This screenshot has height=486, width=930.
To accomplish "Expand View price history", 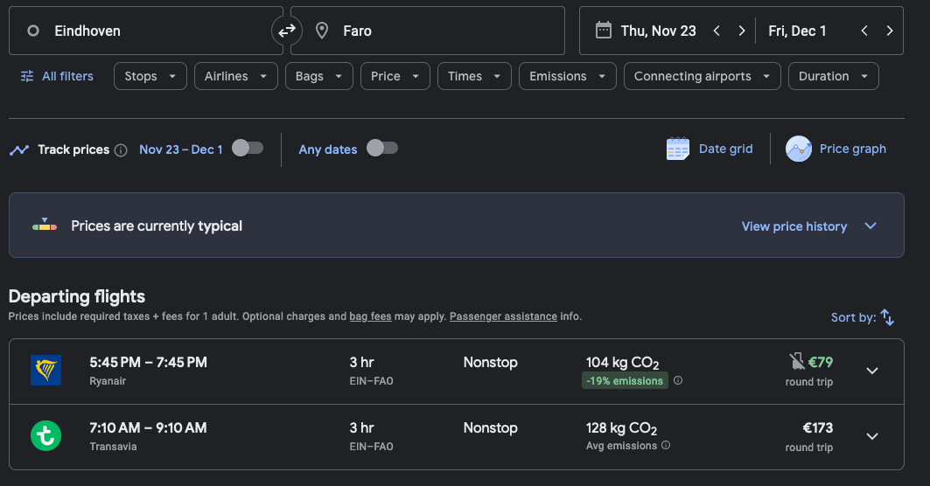I will coord(808,226).
